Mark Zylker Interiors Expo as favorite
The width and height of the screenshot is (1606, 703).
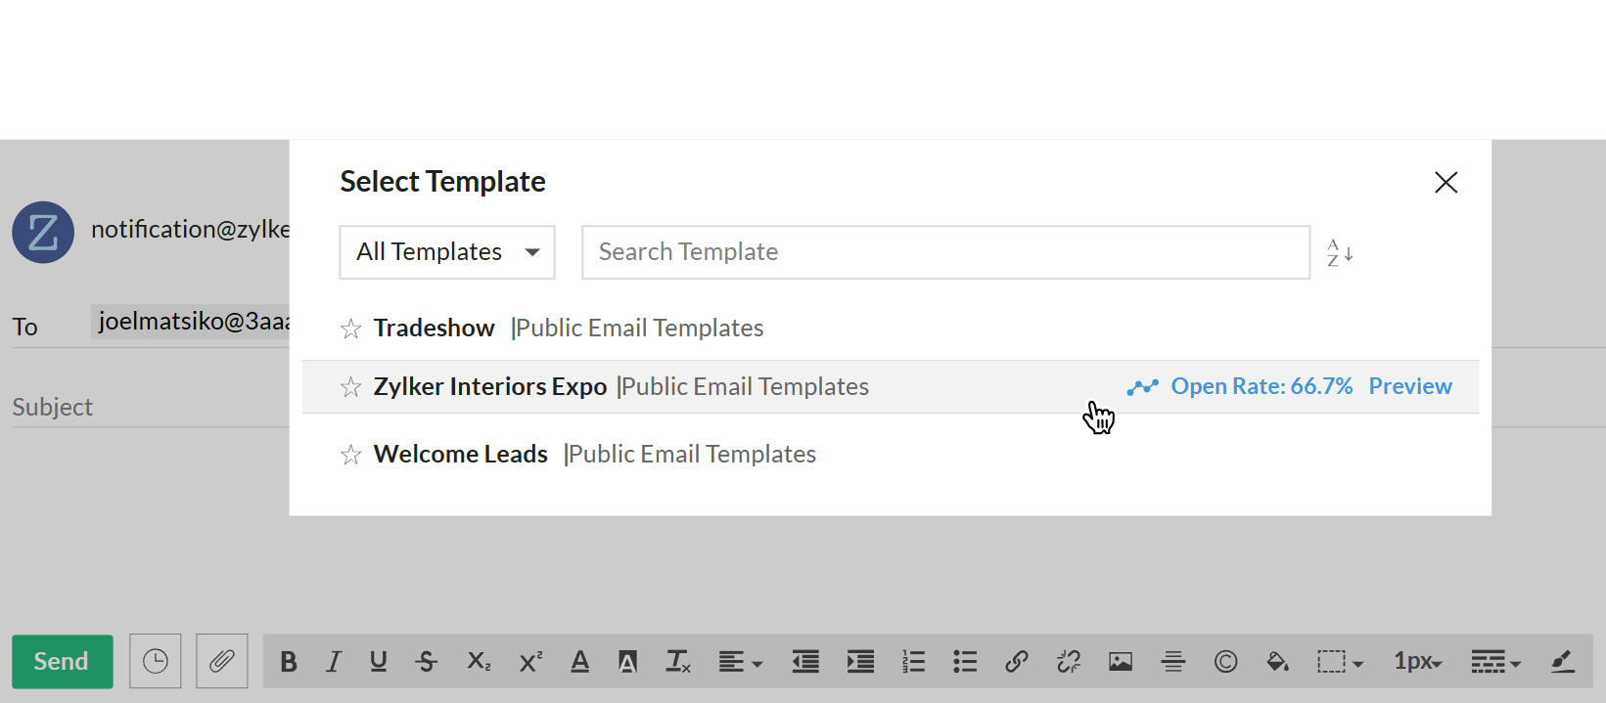[351, 387]
